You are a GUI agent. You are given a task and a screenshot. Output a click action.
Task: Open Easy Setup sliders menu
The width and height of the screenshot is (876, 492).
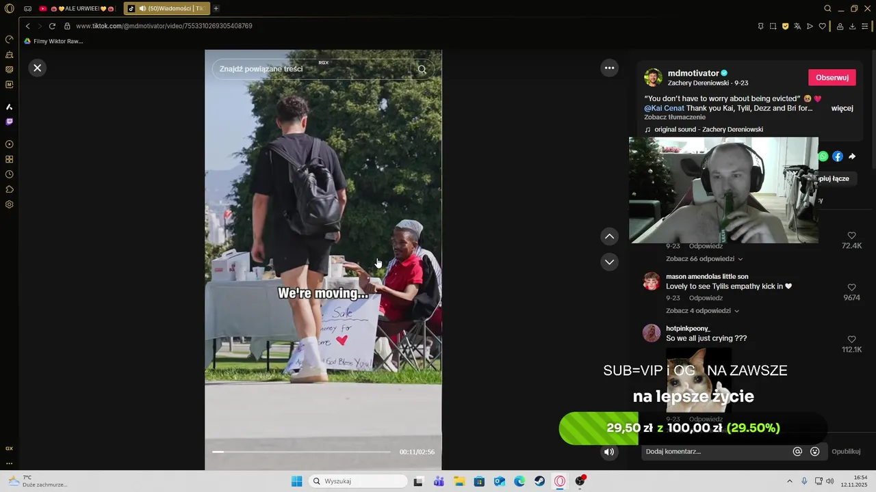tap(865, 26)
